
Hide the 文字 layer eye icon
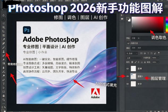point(127,84)
